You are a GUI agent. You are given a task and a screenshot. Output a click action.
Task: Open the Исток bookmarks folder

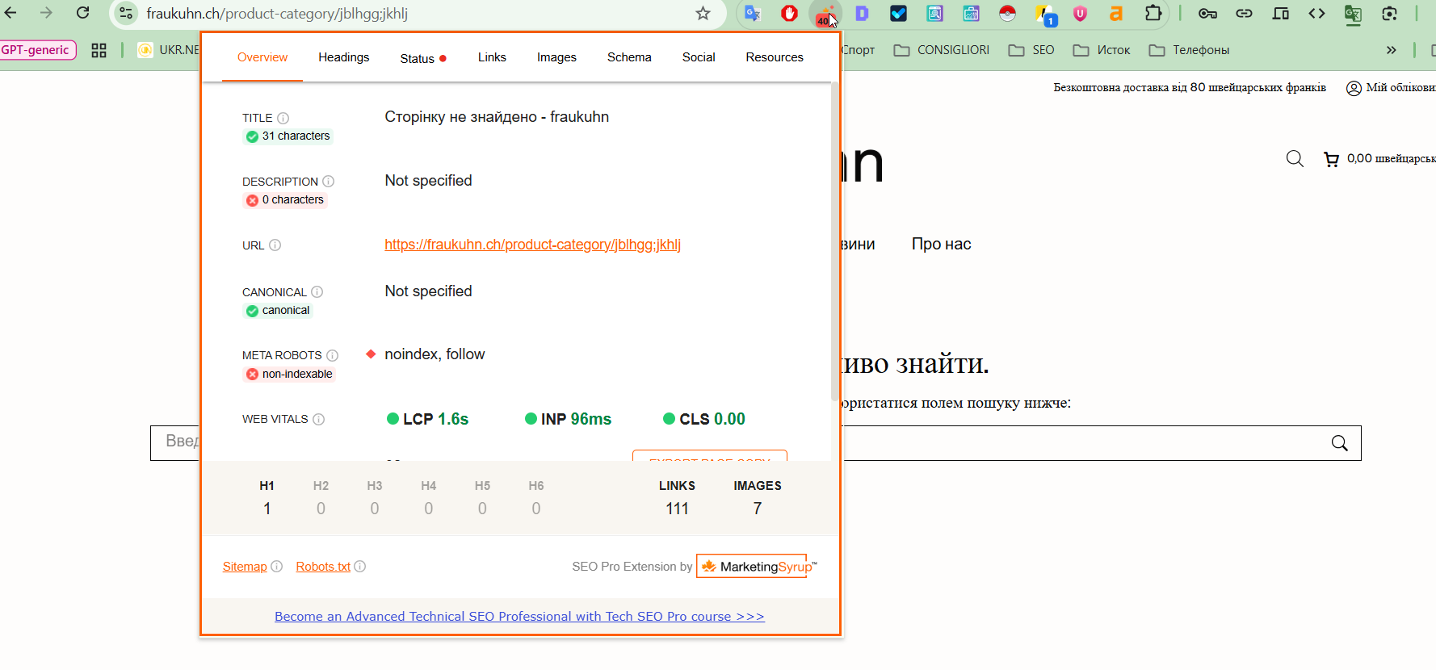coord(1102,50)
